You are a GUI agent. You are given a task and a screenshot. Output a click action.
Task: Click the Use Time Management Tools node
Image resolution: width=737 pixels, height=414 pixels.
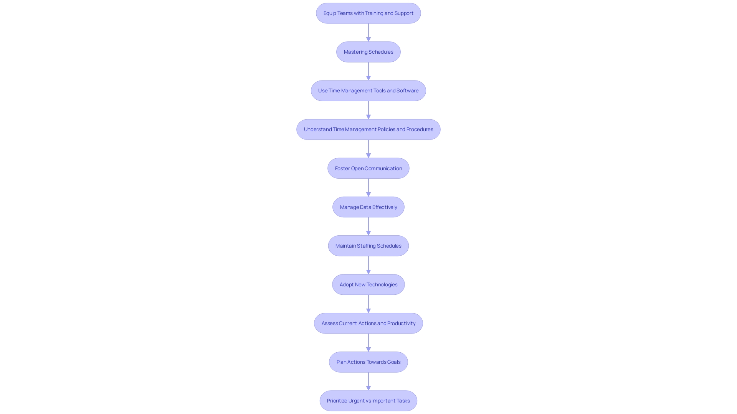368,90
